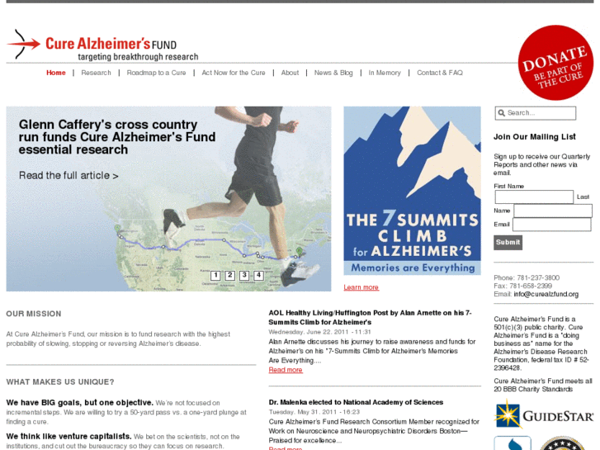Jump to slide 4 of the banner
The height and width of the screenshot is (450, 600).
coord(258,275)
